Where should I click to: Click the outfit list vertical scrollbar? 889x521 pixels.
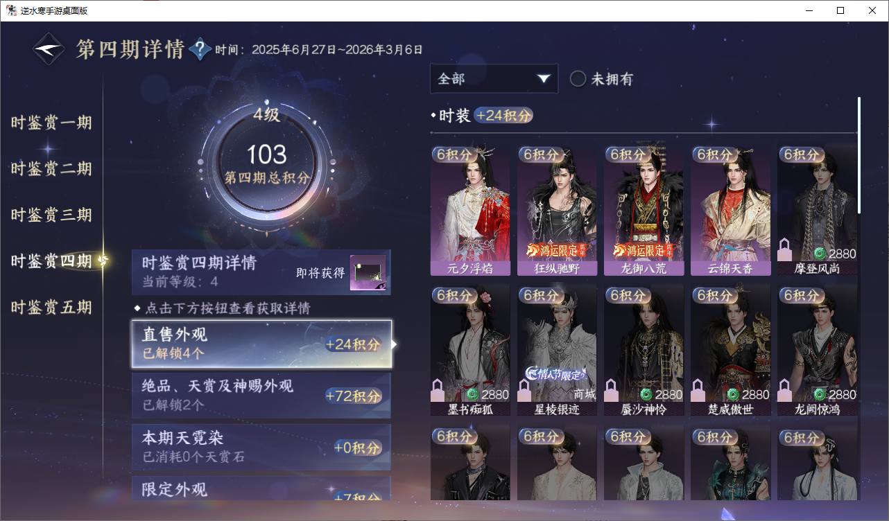coord(859,155)
